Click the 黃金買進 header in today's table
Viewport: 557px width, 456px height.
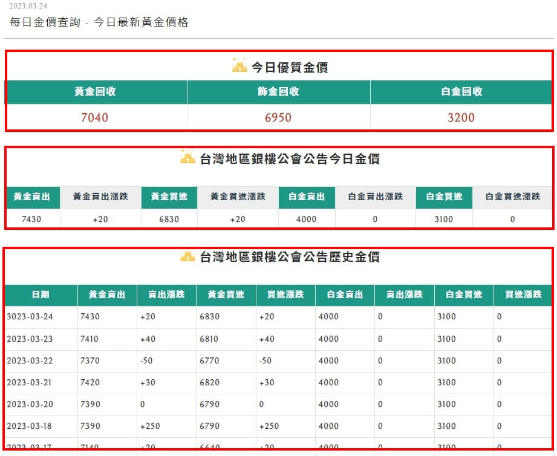click(x=169, y=197)
